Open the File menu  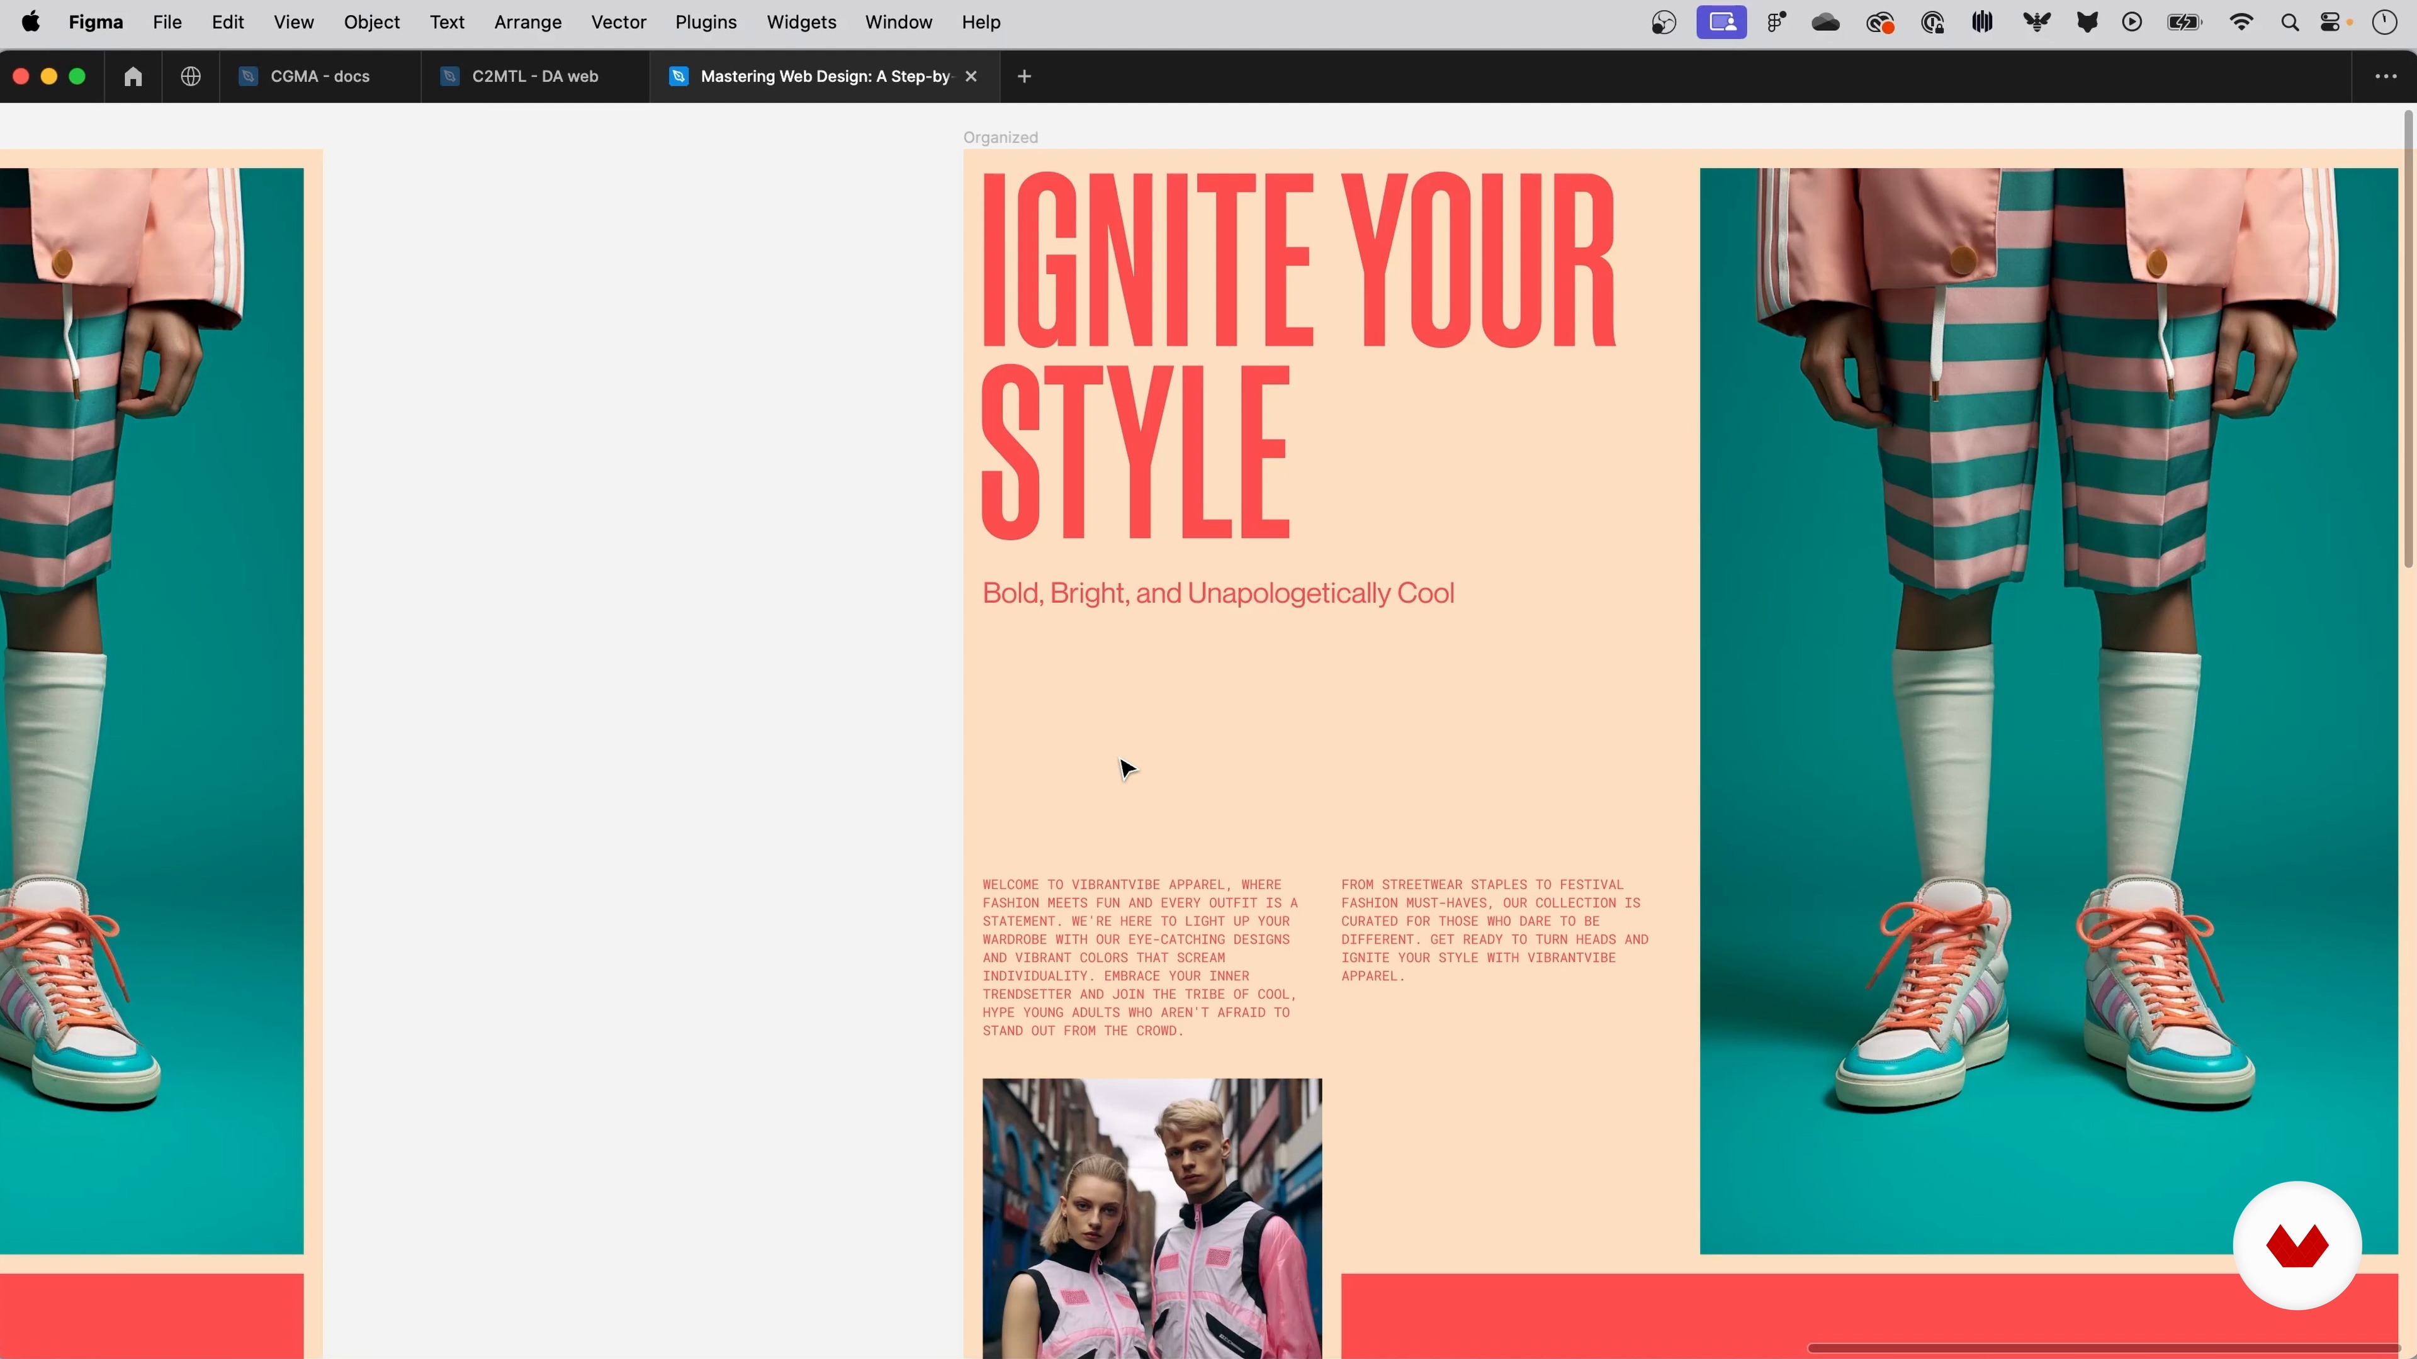[x=167, y=21]
